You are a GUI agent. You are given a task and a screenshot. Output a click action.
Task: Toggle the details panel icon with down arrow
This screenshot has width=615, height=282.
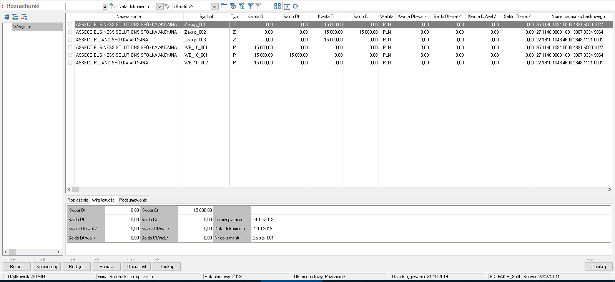(x=287, y=6)
